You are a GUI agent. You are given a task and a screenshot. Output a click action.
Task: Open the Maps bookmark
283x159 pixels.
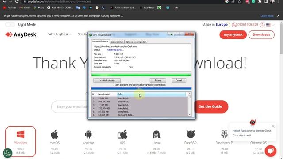pyautogui.click(x=39, y=8)
